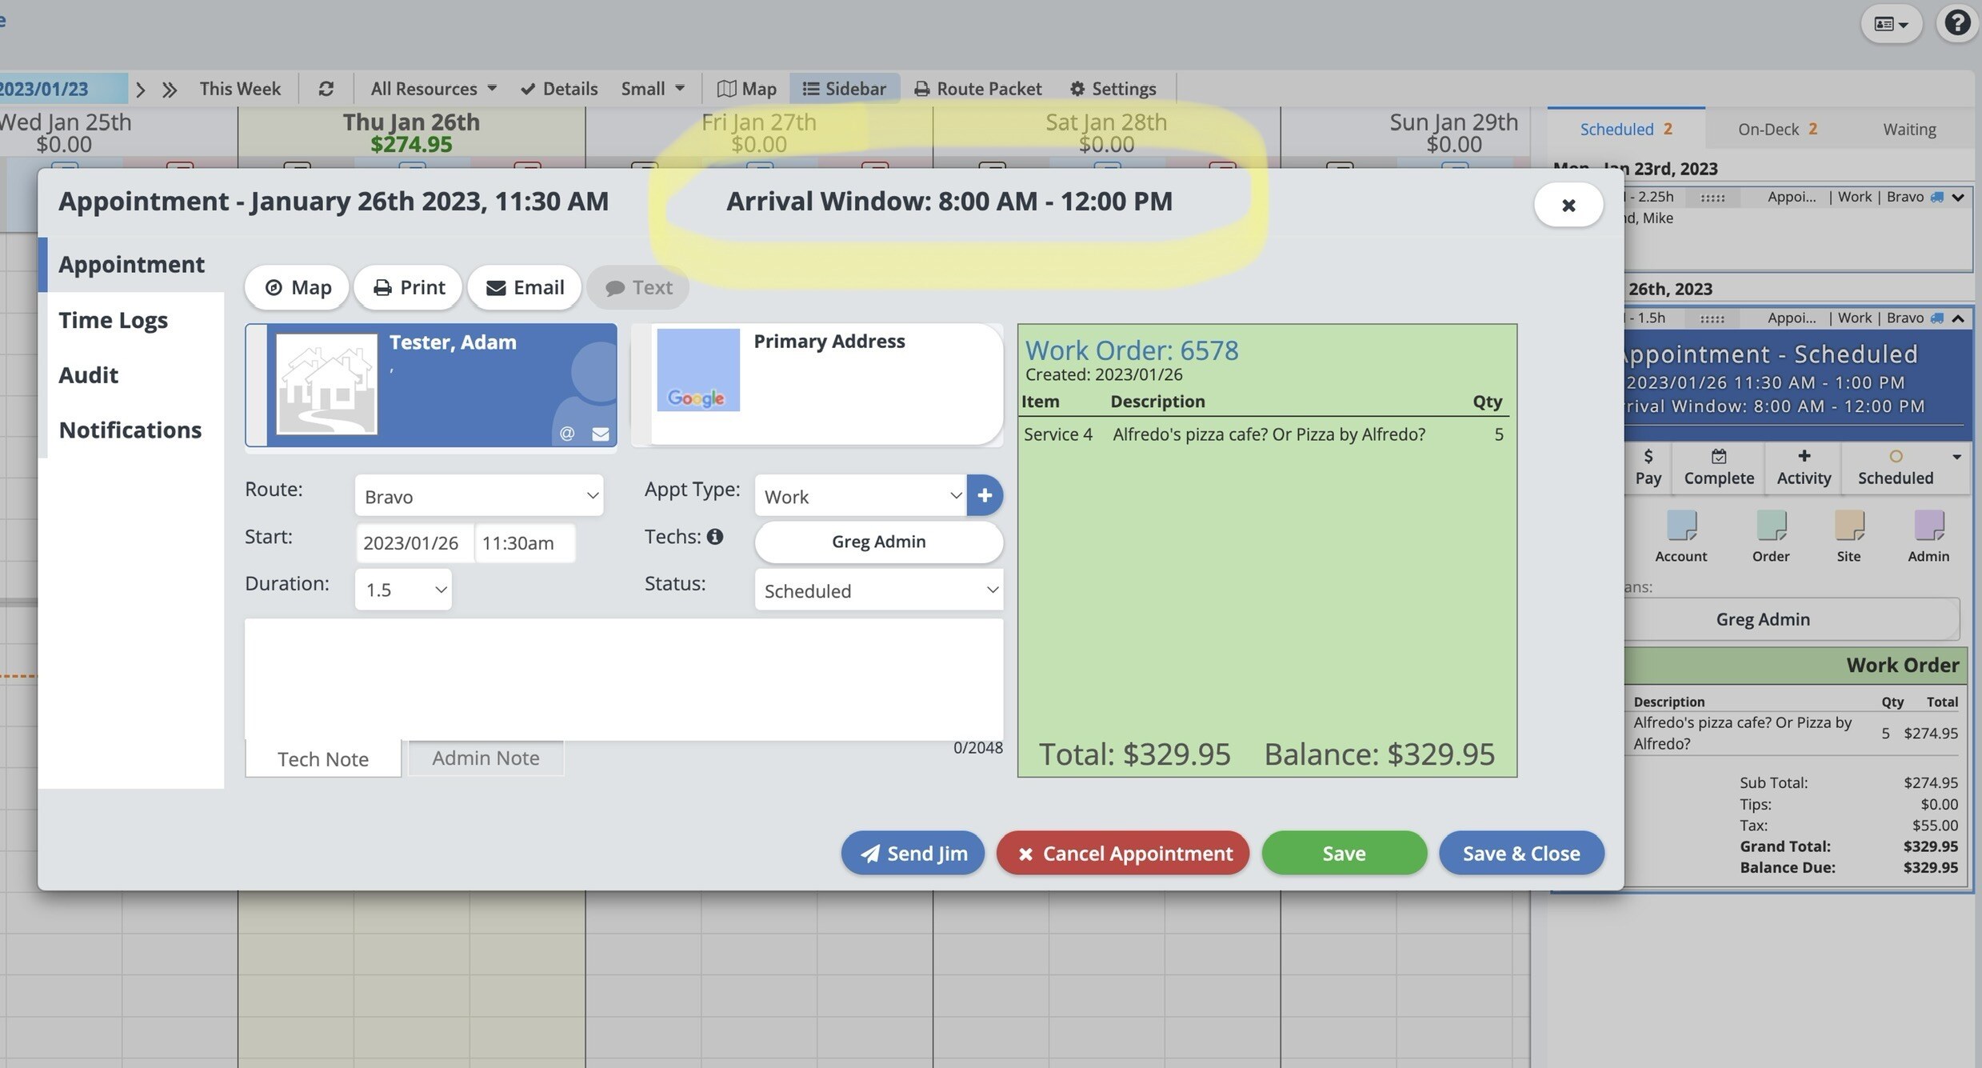Open Google map thumbnail for Primary Address
Image resolution: width=1982 pixels, height=1068 pixels.
[x=698, y=370]
